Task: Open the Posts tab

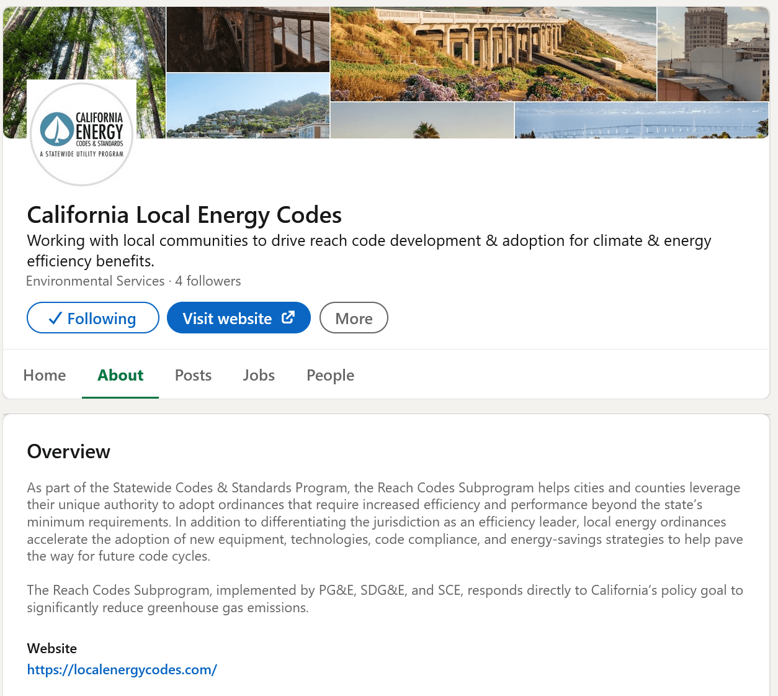Action: [x=193, y=375]
